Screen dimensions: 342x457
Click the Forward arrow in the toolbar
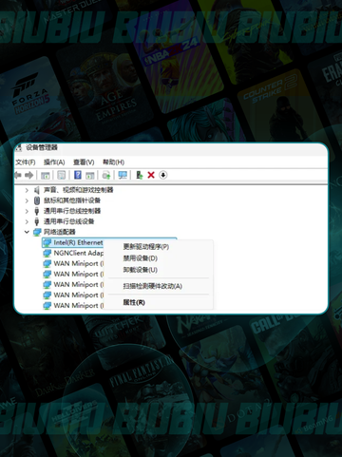[29, 175]
